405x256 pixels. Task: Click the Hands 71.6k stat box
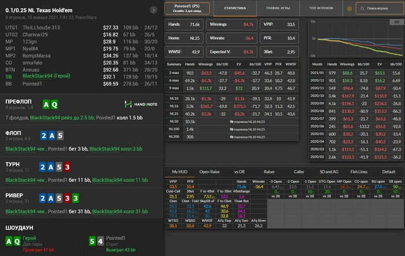[184, 24]
